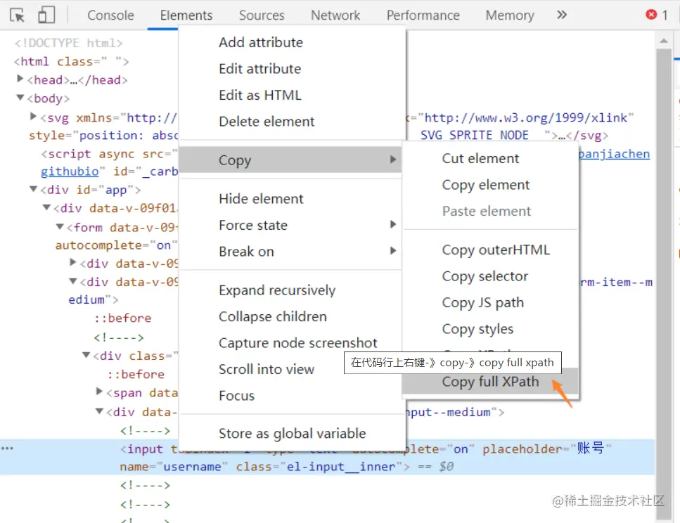Choose Scroll into view
Viewport: 680px width, 523px height.
[267, 370]
